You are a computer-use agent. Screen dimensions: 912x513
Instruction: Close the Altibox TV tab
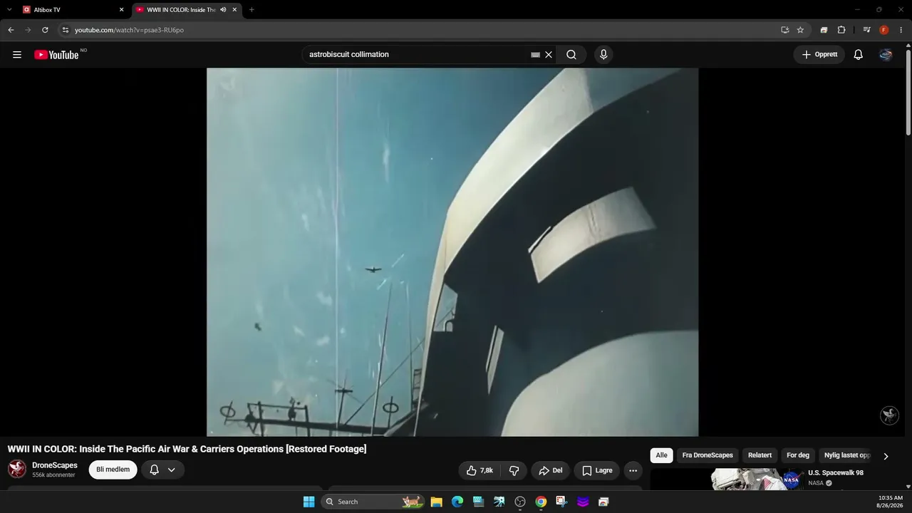[x=121, y=10]
